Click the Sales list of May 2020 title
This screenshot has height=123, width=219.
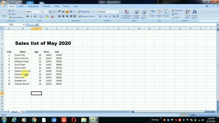pos(43,43)
